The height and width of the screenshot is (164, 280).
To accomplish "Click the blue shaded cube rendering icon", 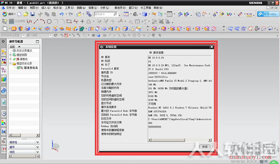I will click(x=144, y=14).
